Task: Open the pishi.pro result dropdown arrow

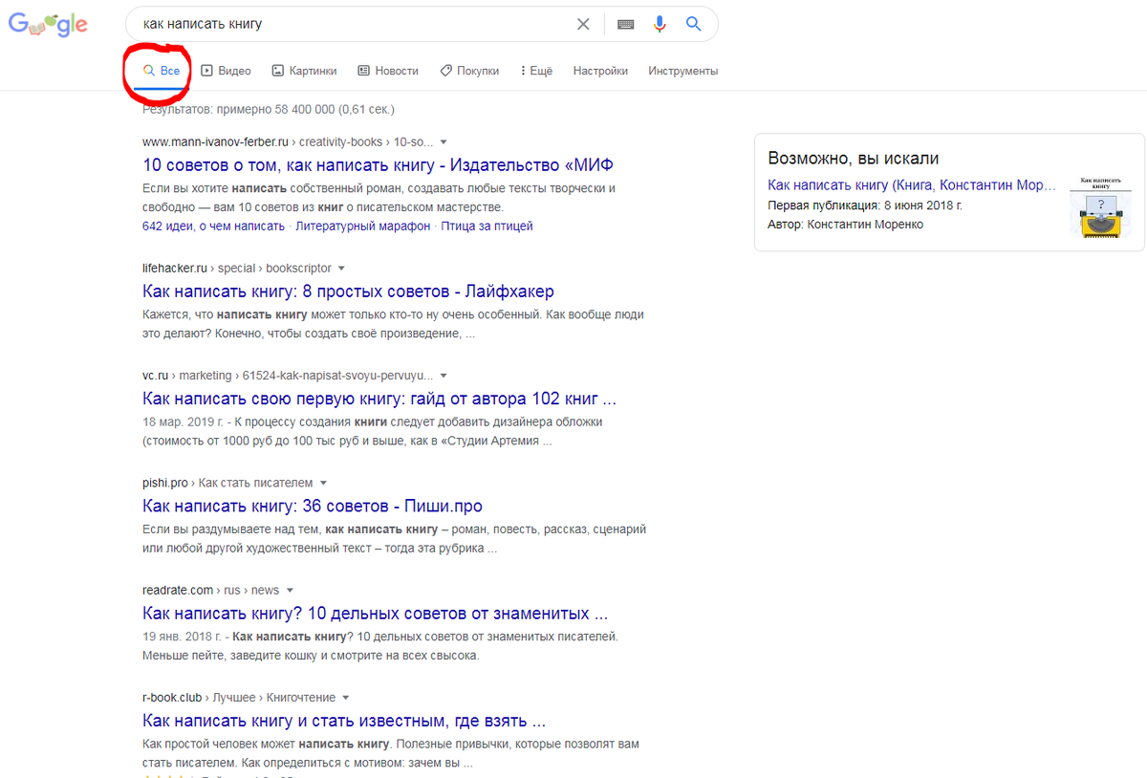Action: click(323, 484)
